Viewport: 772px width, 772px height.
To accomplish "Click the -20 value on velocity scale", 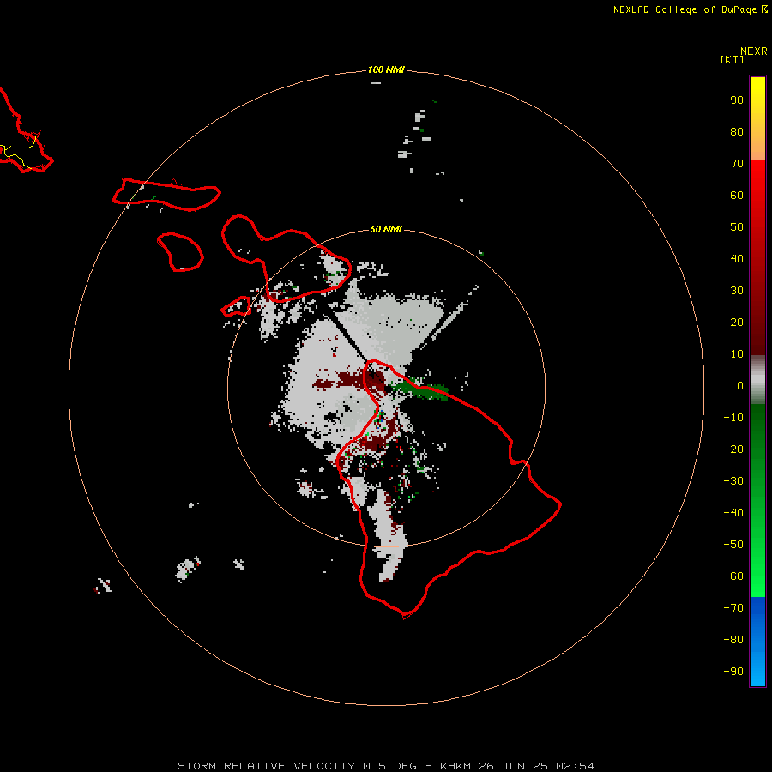I will [x=733, y=449].
